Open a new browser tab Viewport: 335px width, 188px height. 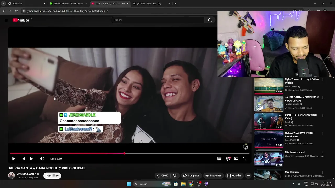(175, 4)
